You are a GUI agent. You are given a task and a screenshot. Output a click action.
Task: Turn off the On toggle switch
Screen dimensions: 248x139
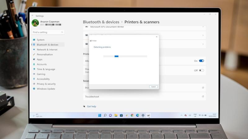tap(201, 61)
